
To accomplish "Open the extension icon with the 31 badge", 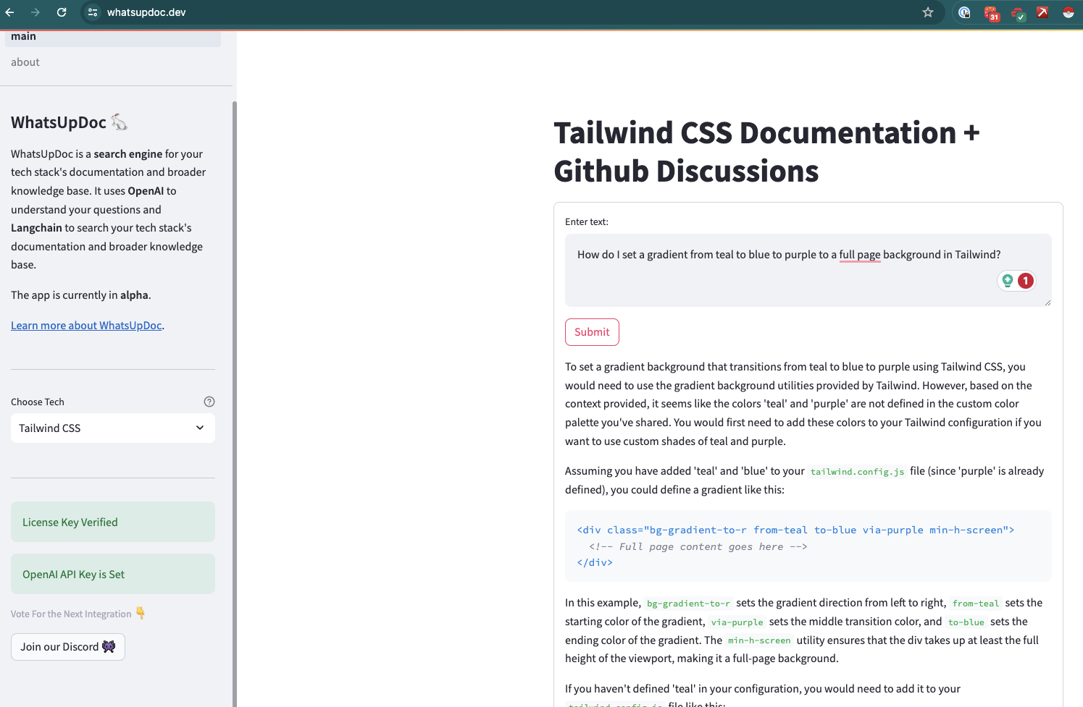I will [x=991, y=13].
